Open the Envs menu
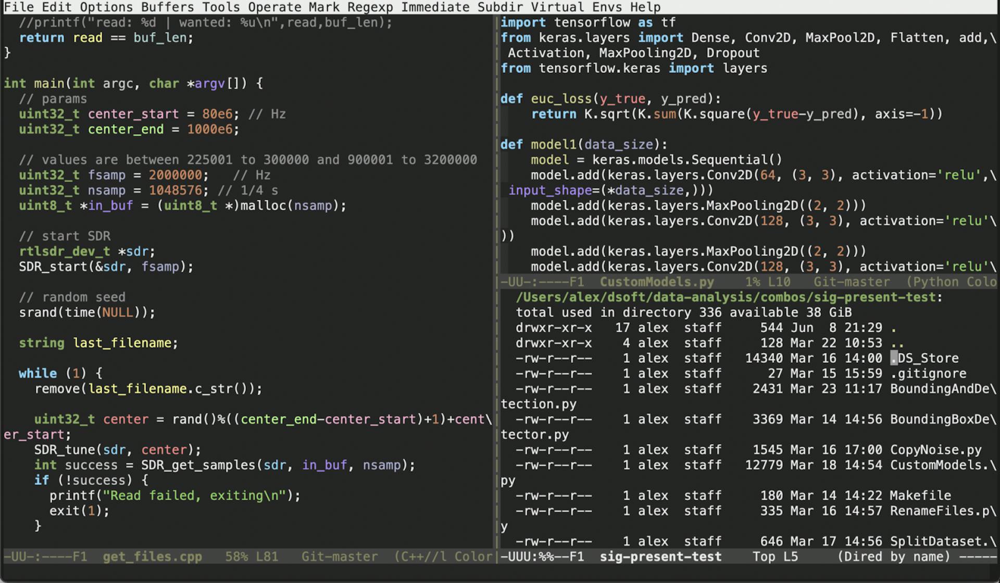1000x583 pixels. pyautogui.click(x=607, y=7)
